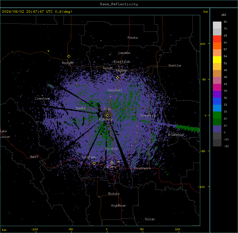Click the dBZ legend heading
The image size is (238, 233).
[224, 15]
